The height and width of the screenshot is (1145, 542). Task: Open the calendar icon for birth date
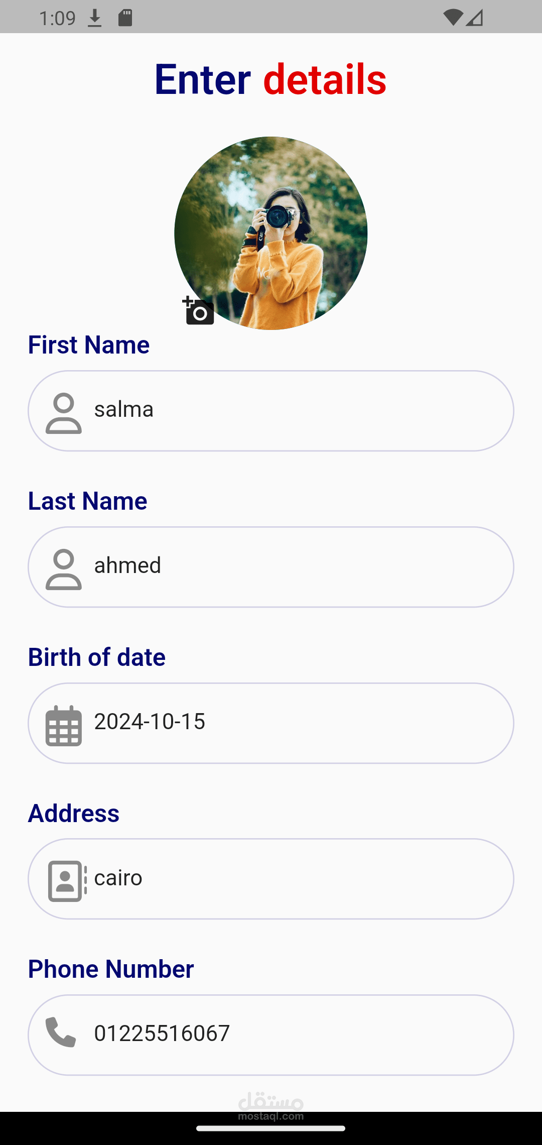click(x=64, y=725)
